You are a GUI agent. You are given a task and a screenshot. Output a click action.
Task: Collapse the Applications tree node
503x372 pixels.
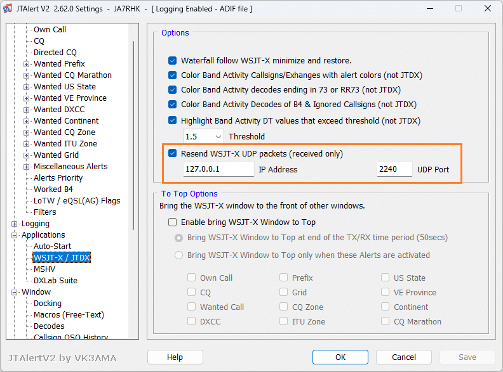coord(14,235)
